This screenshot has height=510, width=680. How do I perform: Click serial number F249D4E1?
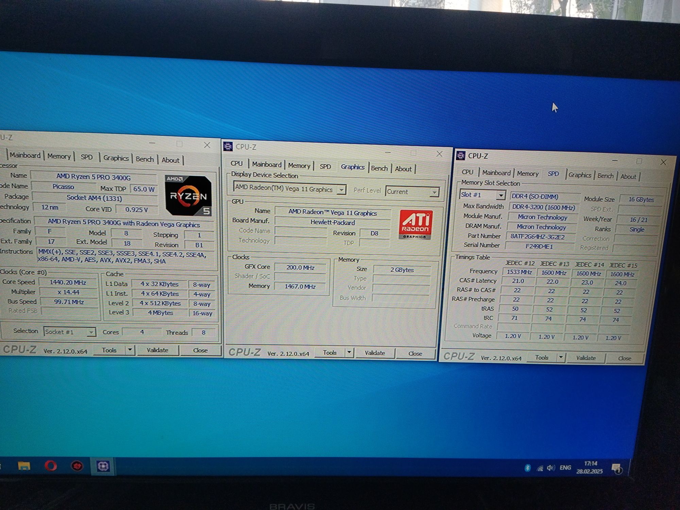[x=539, y=246]
